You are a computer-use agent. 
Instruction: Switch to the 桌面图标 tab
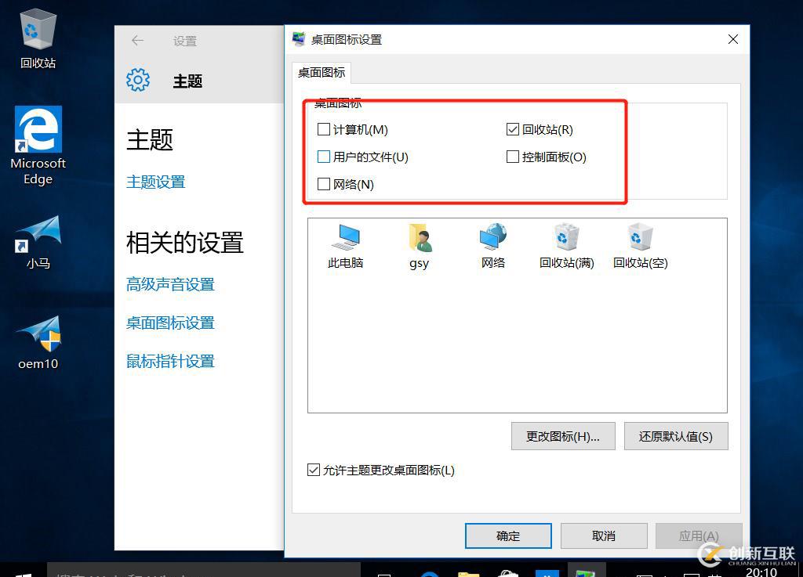click(322, 73)
